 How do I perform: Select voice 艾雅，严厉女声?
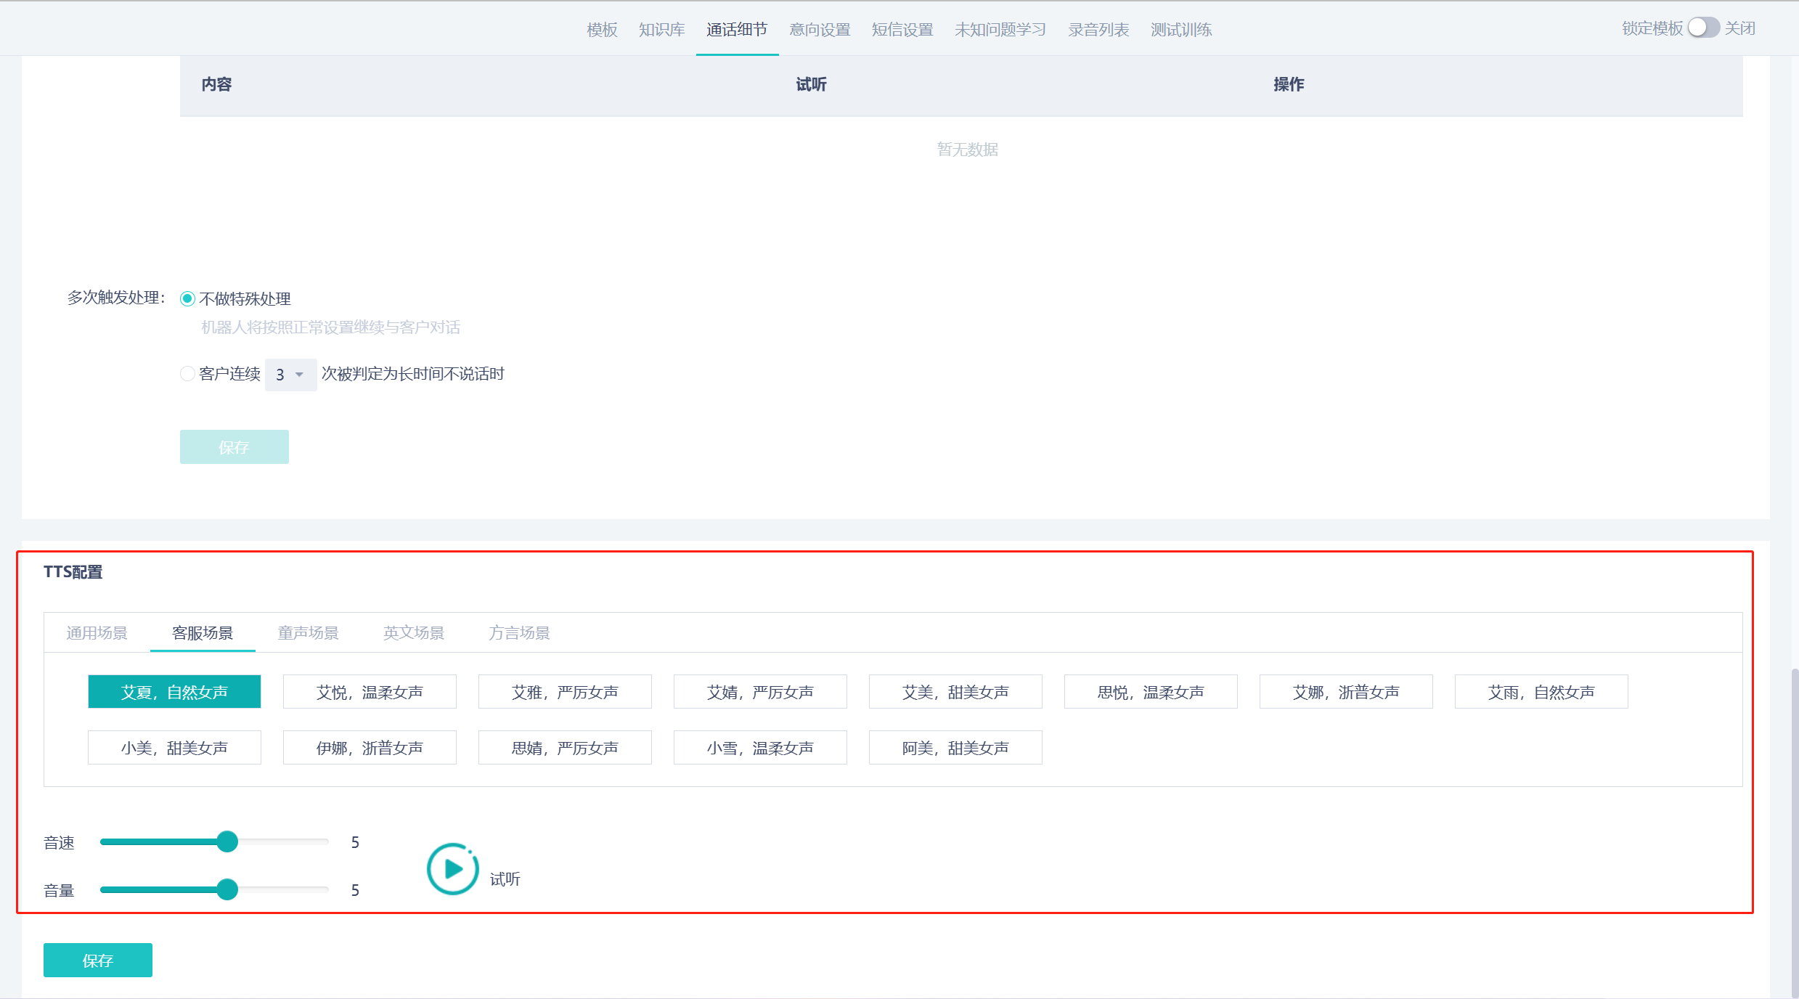click(565, 691)
